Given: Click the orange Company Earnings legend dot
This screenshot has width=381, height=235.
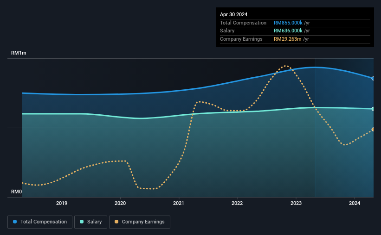Looking at the screenshot, I should [x=116, y=222].
